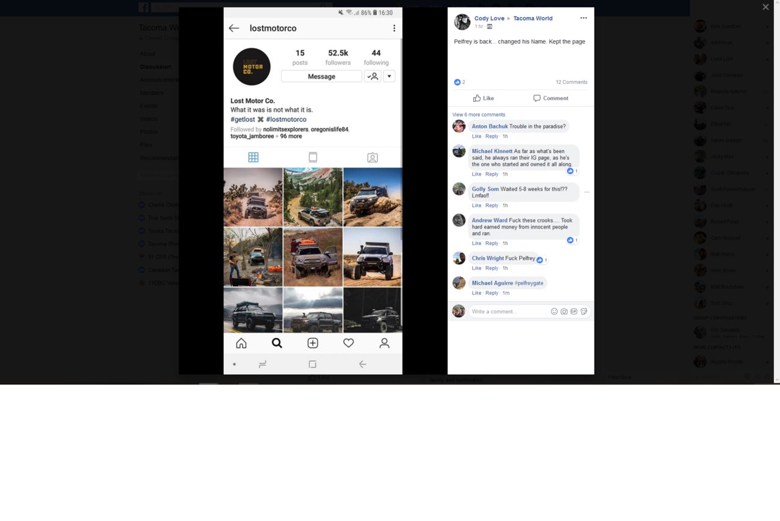Click the thumbs-up reaction count on the post
The width and height of the screenshot is (780, 521).
point(459,82)
